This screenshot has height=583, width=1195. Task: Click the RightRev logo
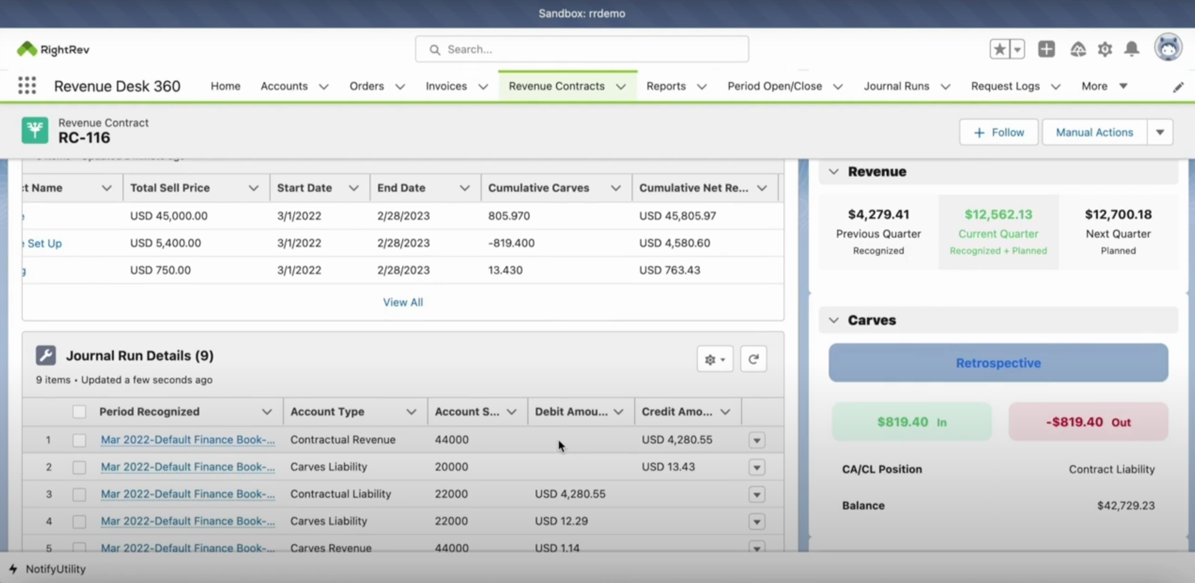[53, 49]
